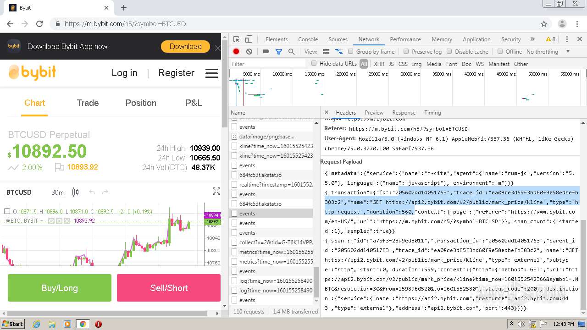The width and height of the screenshot is (587, 330).
Task: Open the Performance panel
Action: coord(405,39)
